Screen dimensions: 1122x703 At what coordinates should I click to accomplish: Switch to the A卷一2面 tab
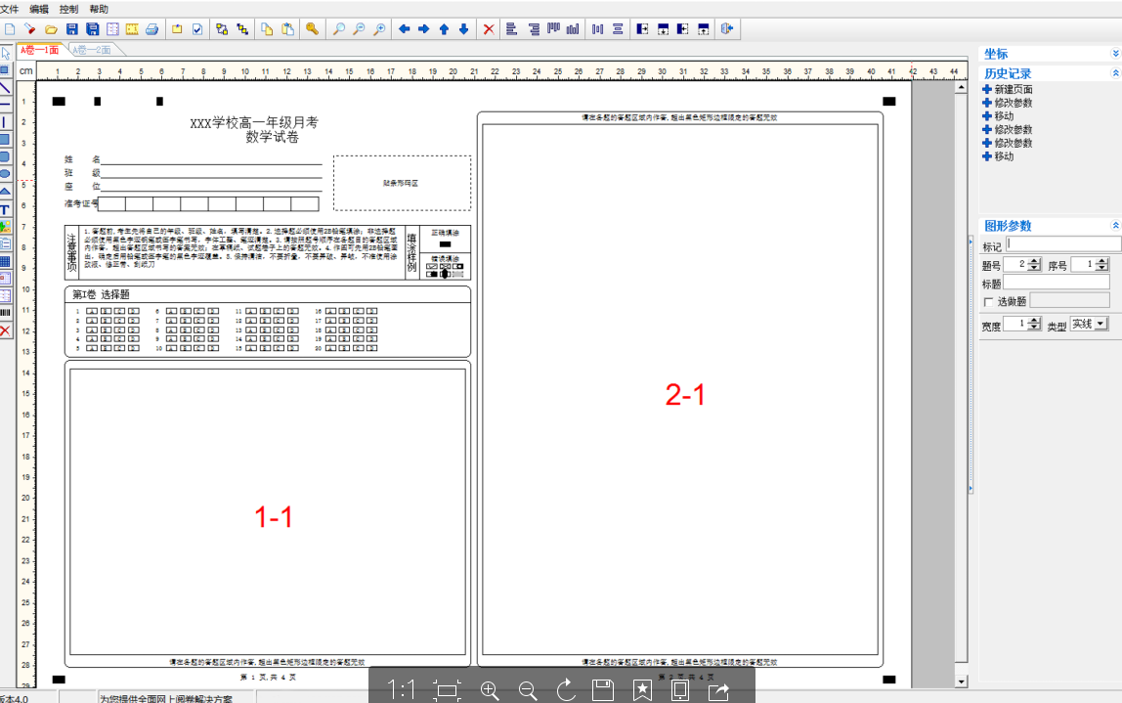click(94, 50)
